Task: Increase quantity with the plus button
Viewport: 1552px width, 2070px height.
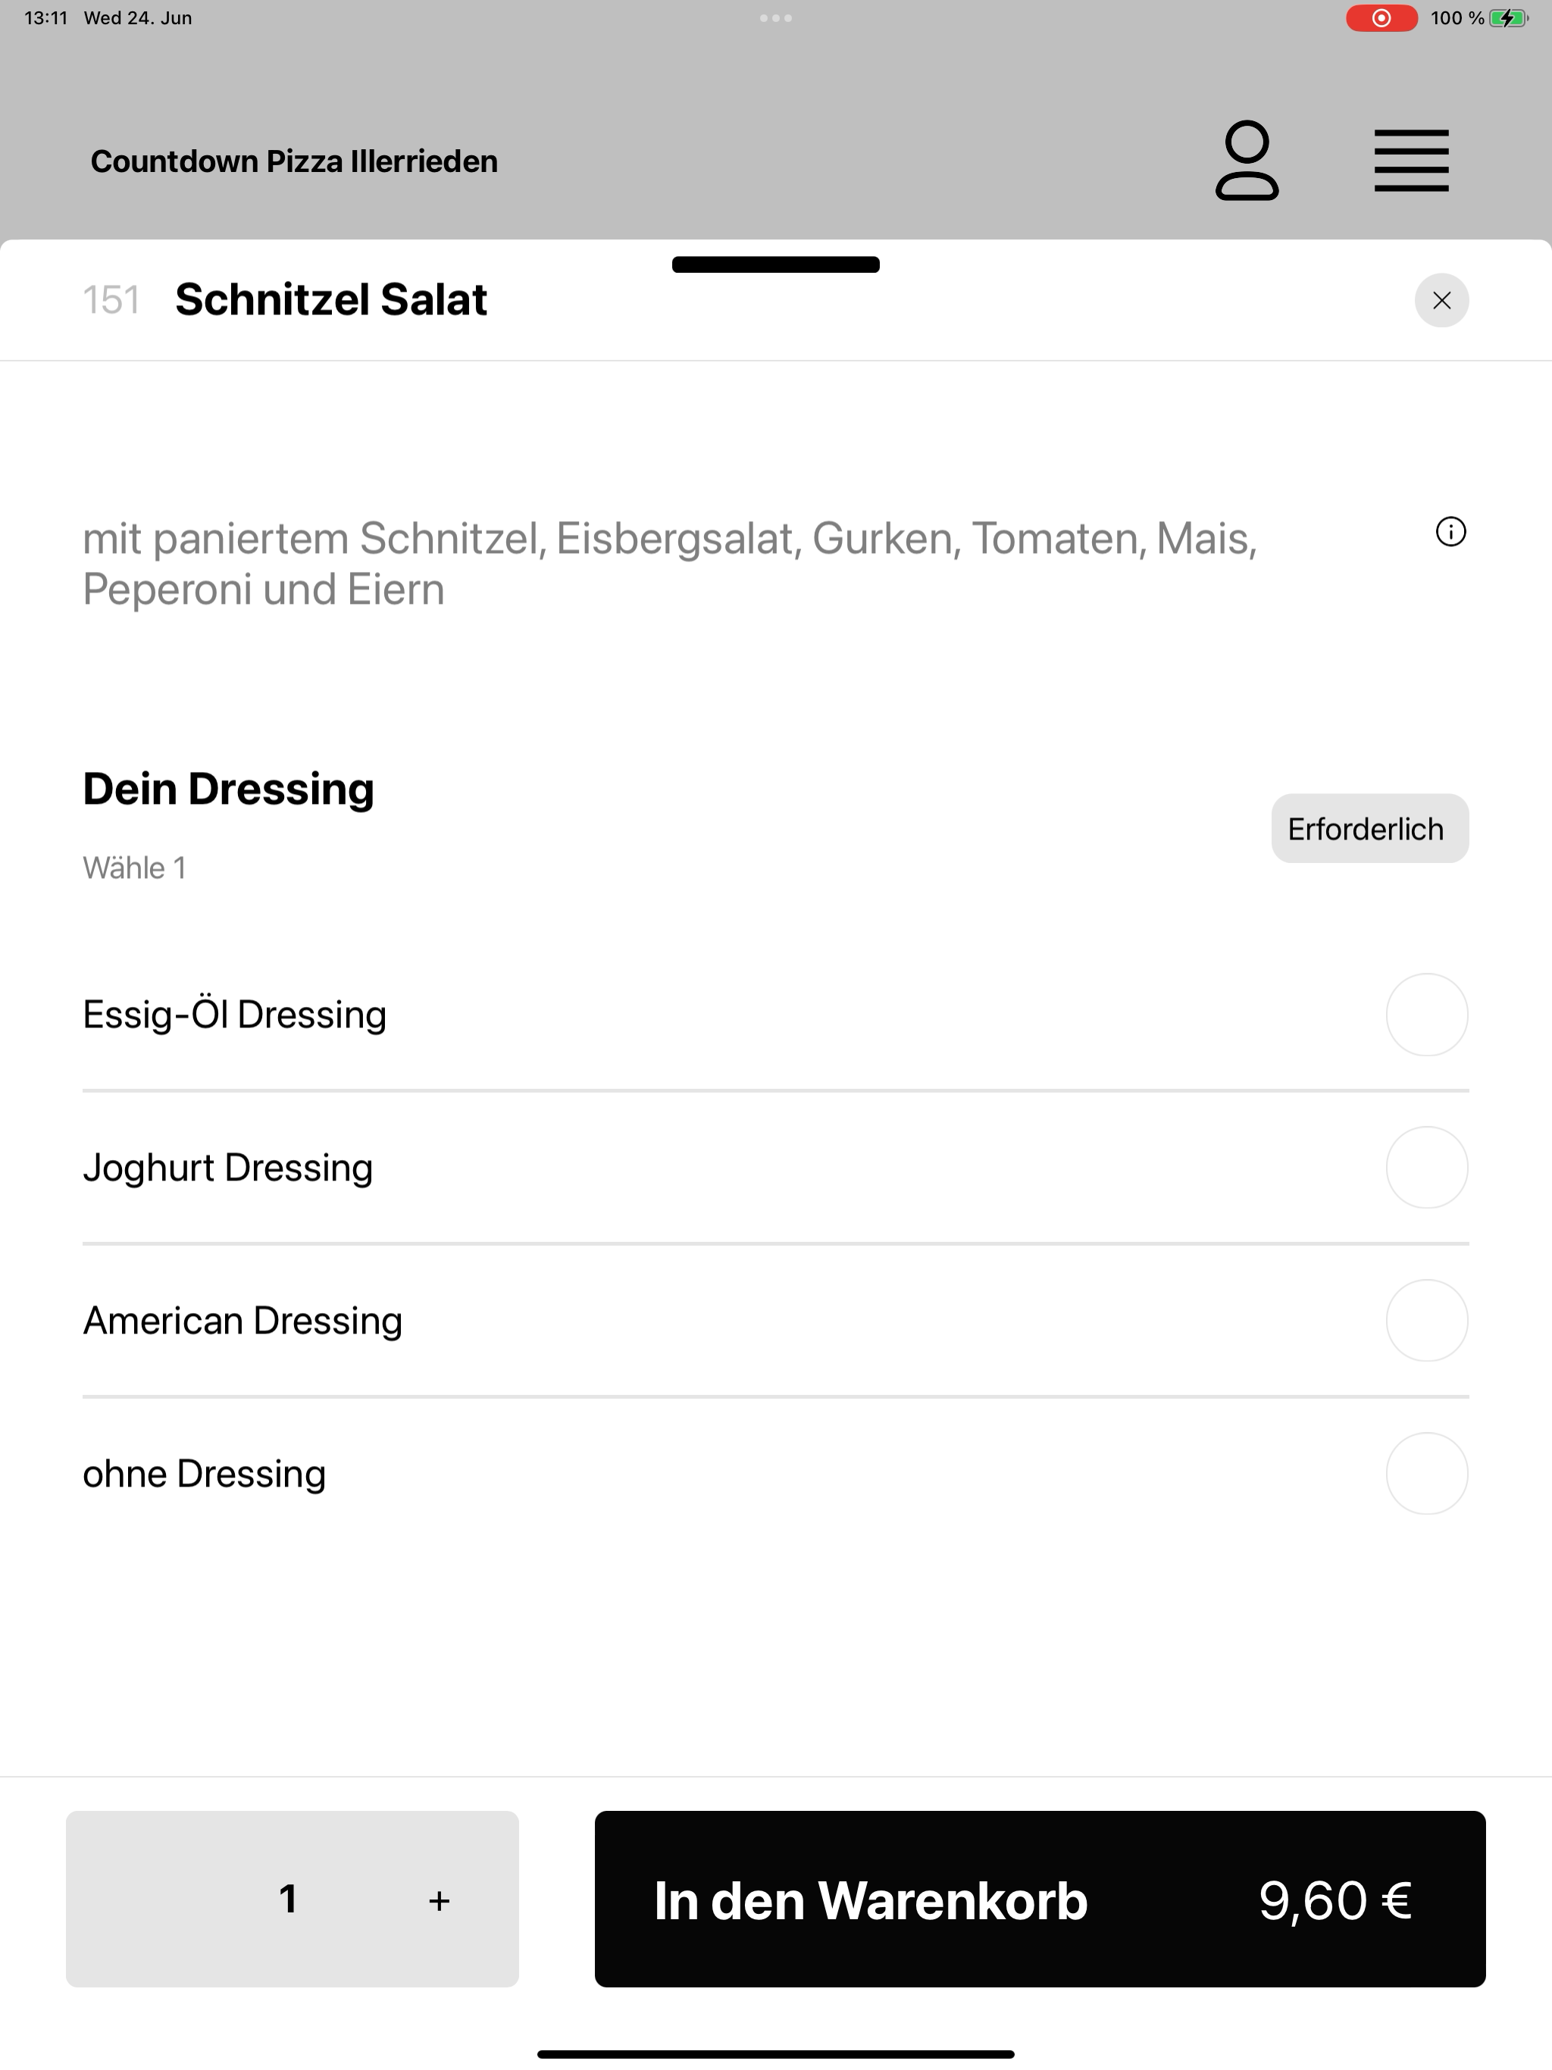Action: click(439, 1900)
